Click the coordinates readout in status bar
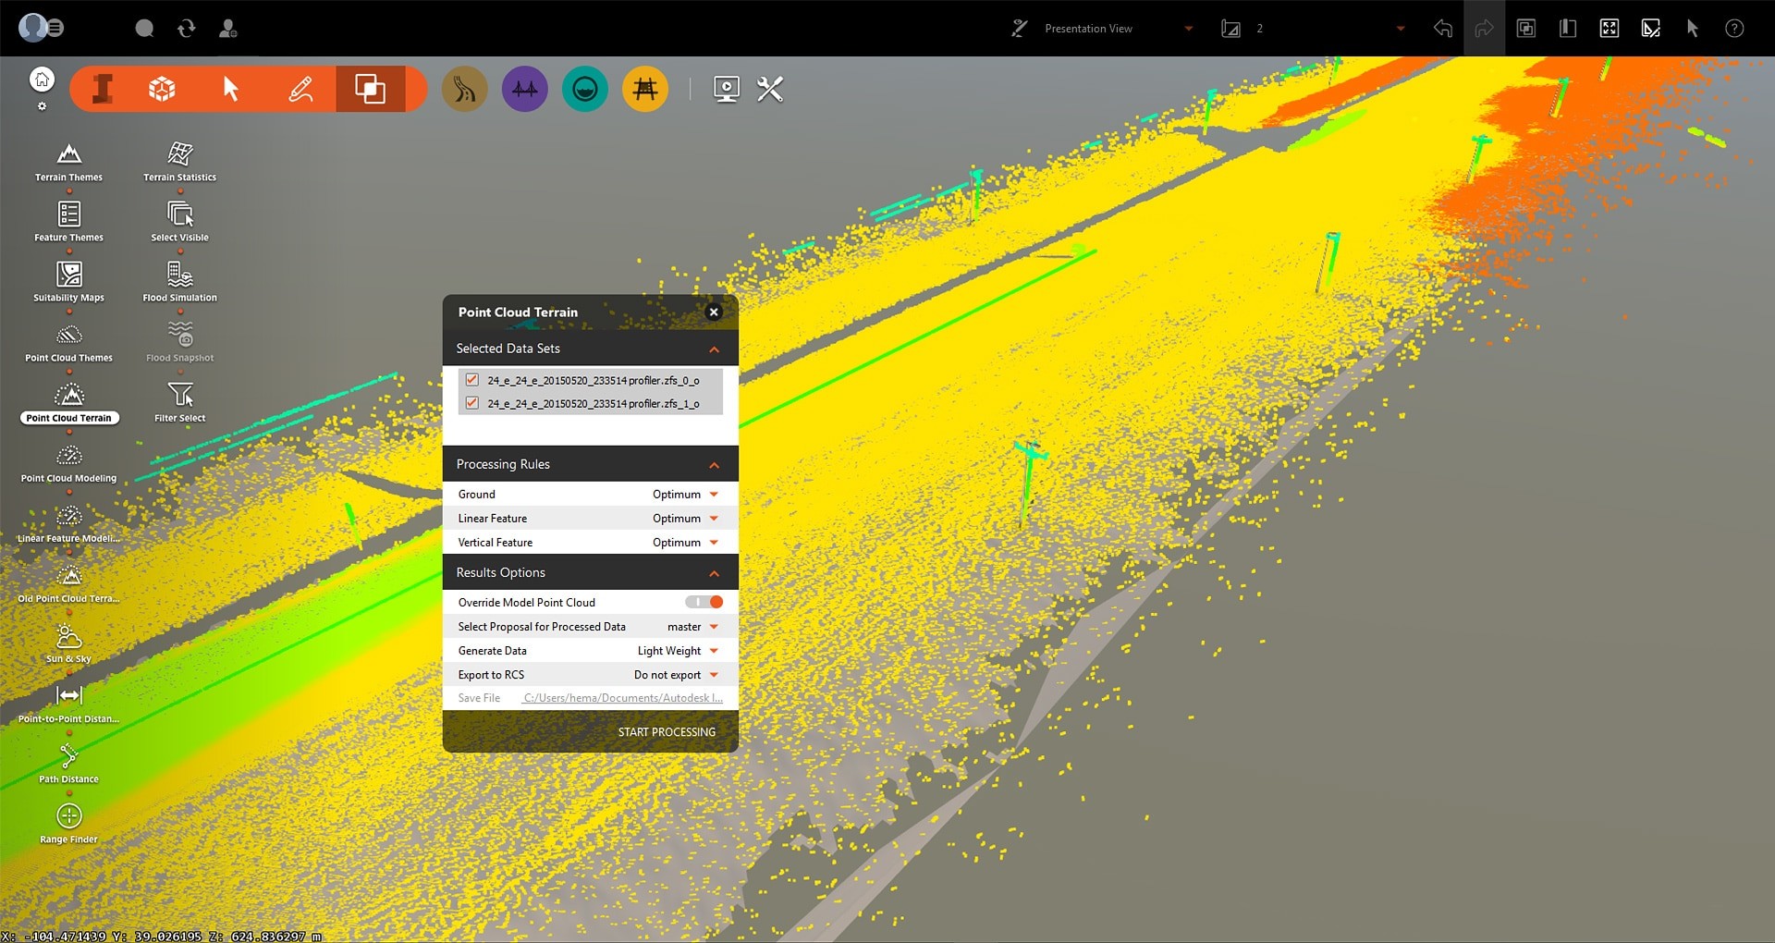The height and width of the screenshot is (943, 1775). pyautogui.click(x=162, y=936)
